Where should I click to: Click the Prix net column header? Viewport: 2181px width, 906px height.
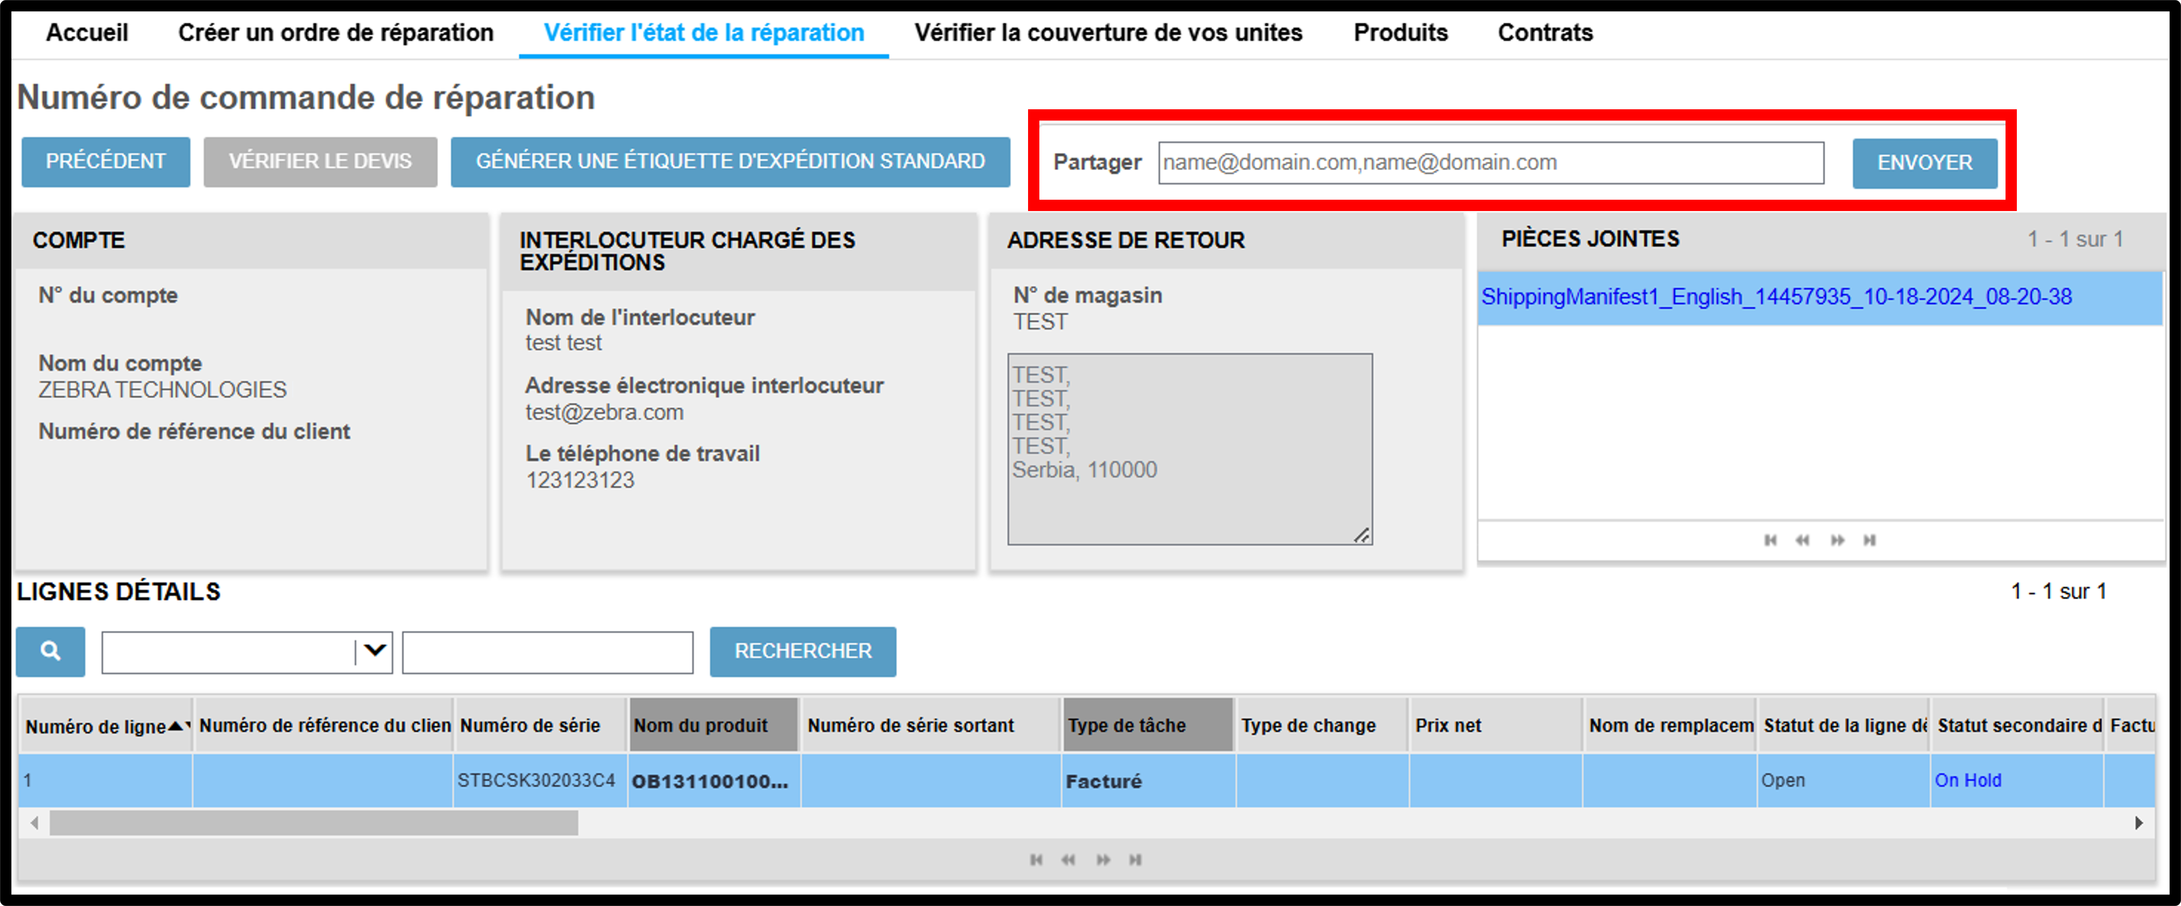(1496, 726)
